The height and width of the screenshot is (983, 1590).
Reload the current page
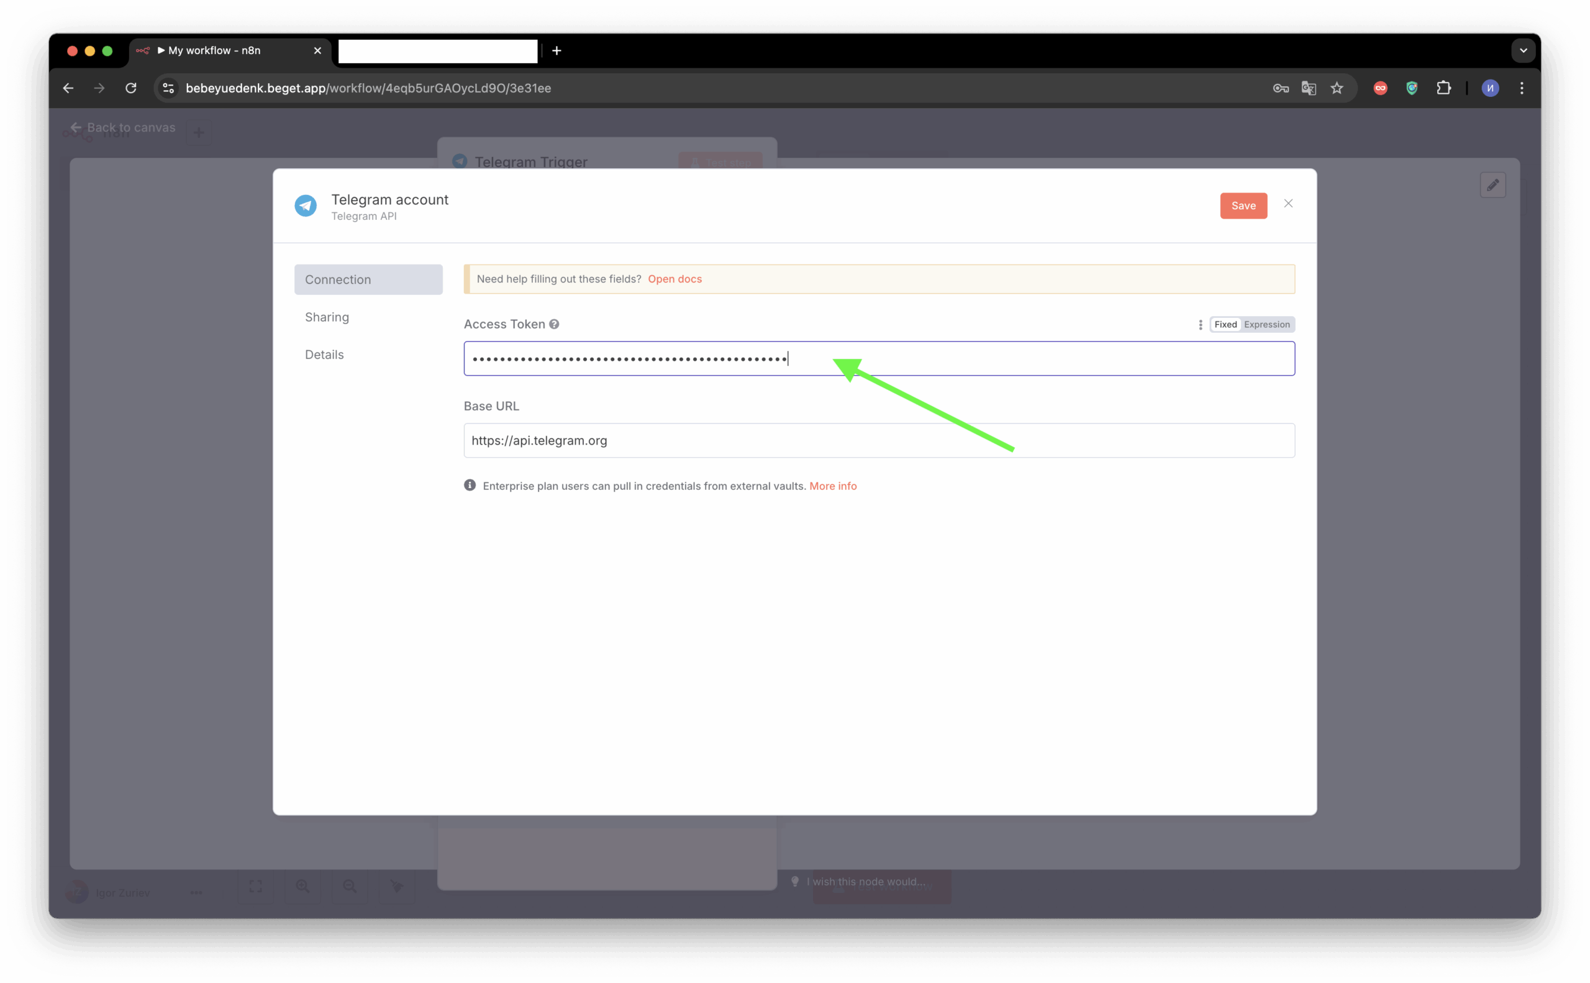pyautogui.click(x=130, y=88)
